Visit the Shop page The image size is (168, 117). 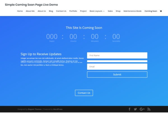click(x=118, y=11)
